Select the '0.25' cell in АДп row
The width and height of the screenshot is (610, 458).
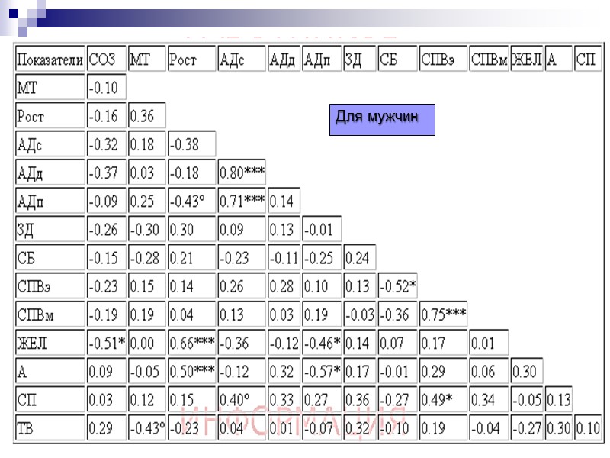click(147, 201)
